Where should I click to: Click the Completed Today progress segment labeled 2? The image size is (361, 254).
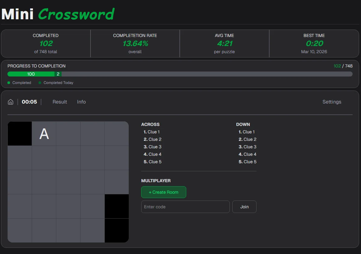pos(58,74)
